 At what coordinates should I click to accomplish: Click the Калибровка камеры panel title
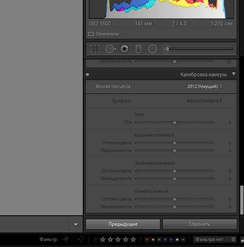coord(203,75)
